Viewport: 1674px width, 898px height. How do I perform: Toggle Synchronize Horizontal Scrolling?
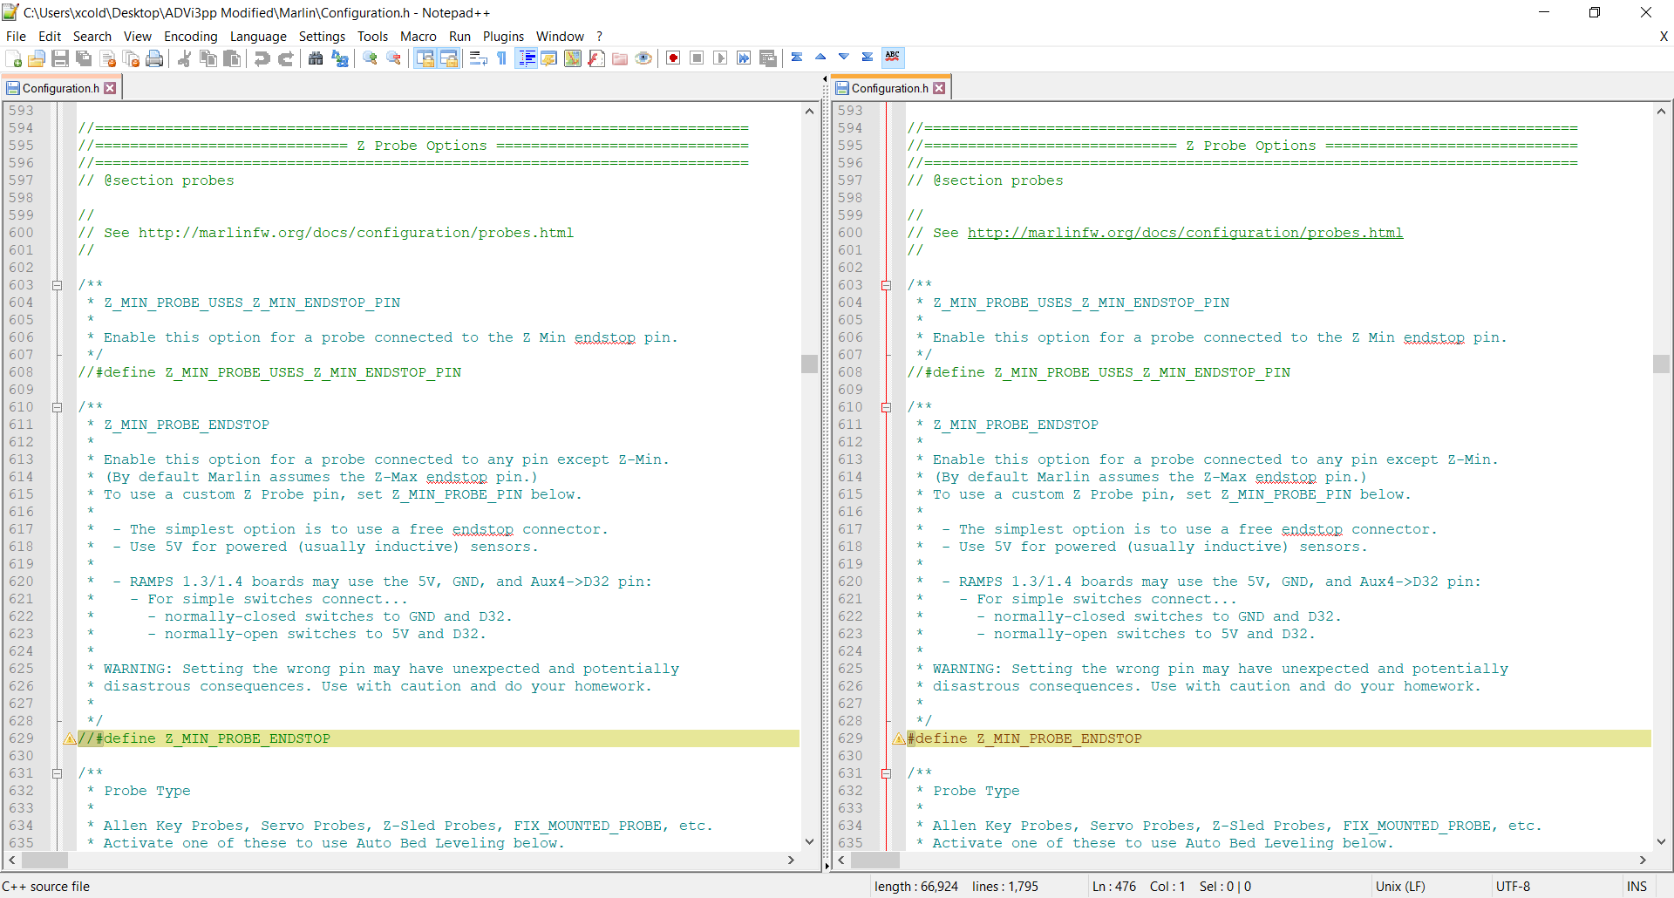448,58
